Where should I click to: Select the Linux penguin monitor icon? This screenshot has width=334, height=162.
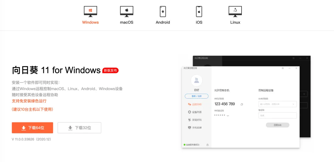[235, 11]
